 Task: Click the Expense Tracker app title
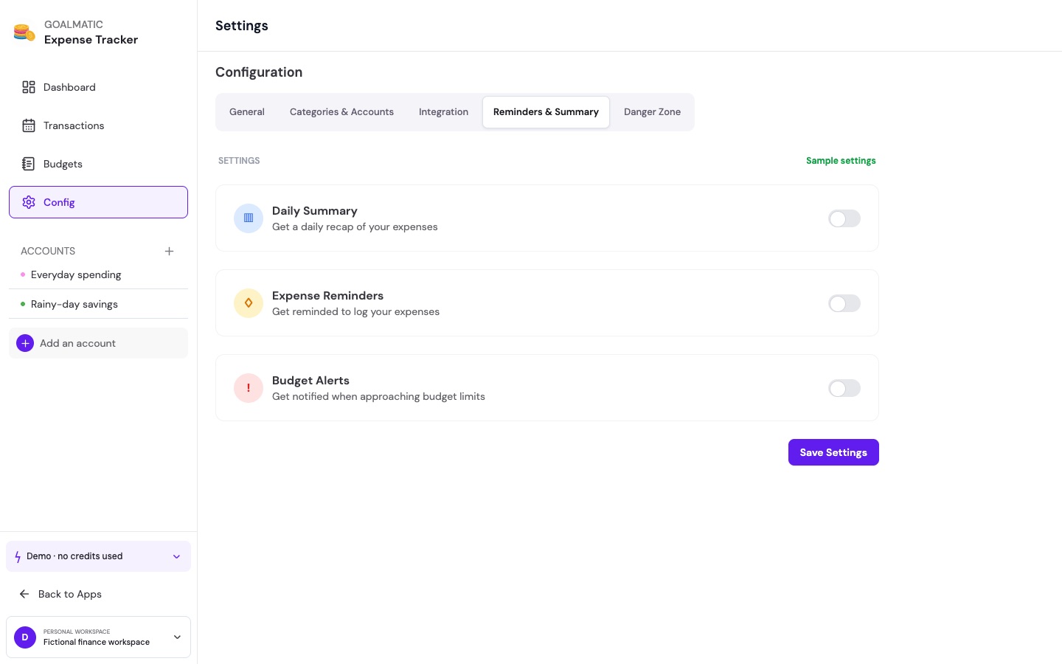coord(91,40)
